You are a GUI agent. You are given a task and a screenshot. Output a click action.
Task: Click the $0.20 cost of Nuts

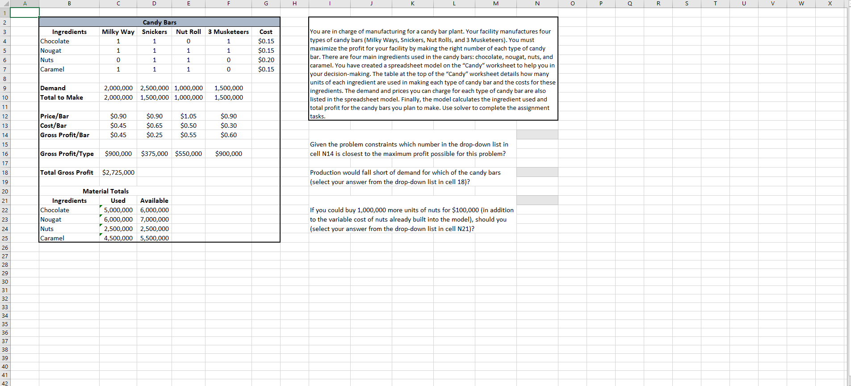[266, 60]
